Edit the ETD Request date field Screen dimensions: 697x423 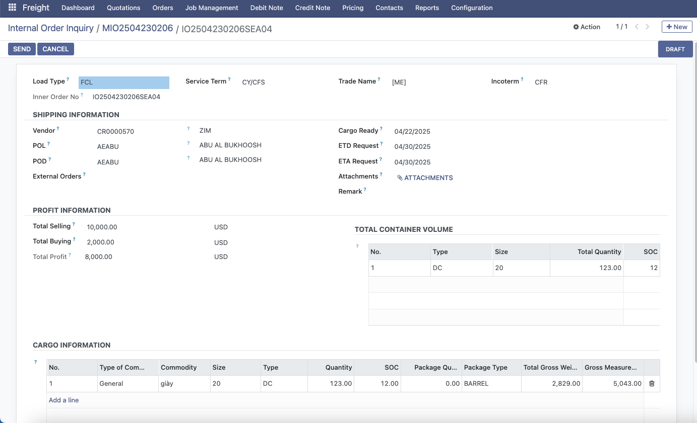412,147
